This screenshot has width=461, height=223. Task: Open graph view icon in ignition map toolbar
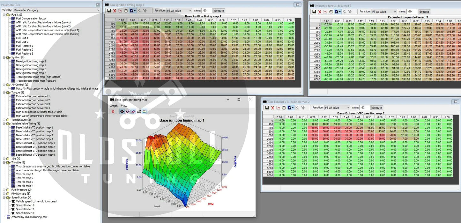click(x=120, y=11)
